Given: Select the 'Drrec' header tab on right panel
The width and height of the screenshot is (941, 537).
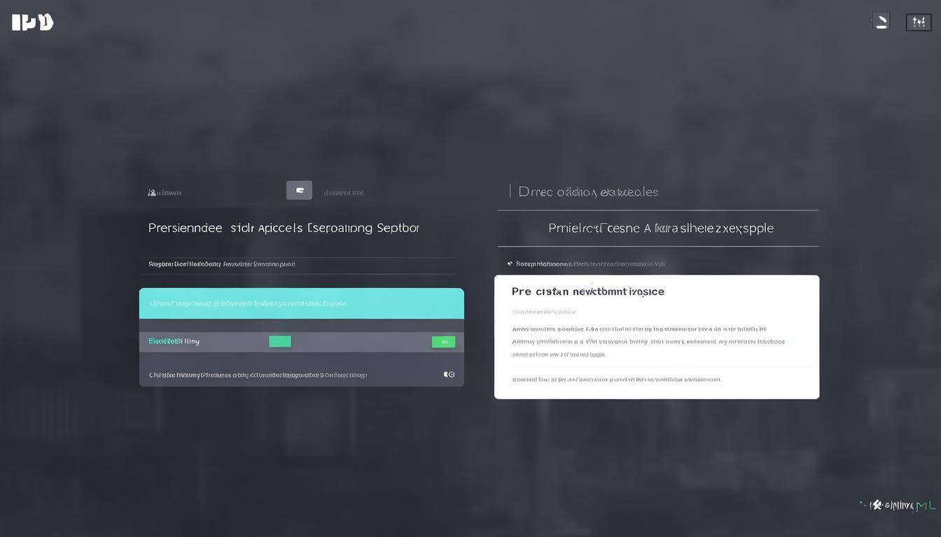Looking at the screenshot, I should [588, 192].
